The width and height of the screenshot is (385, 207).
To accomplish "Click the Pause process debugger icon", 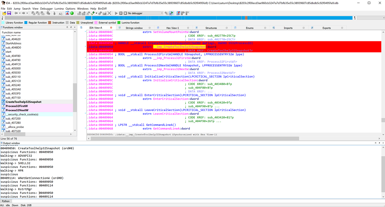I will [x=121, y=13].
